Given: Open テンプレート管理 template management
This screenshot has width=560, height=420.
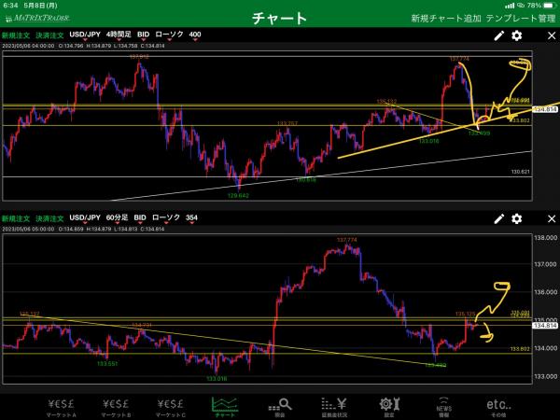Looking at the screenshot, I should [x=521, y=18].
